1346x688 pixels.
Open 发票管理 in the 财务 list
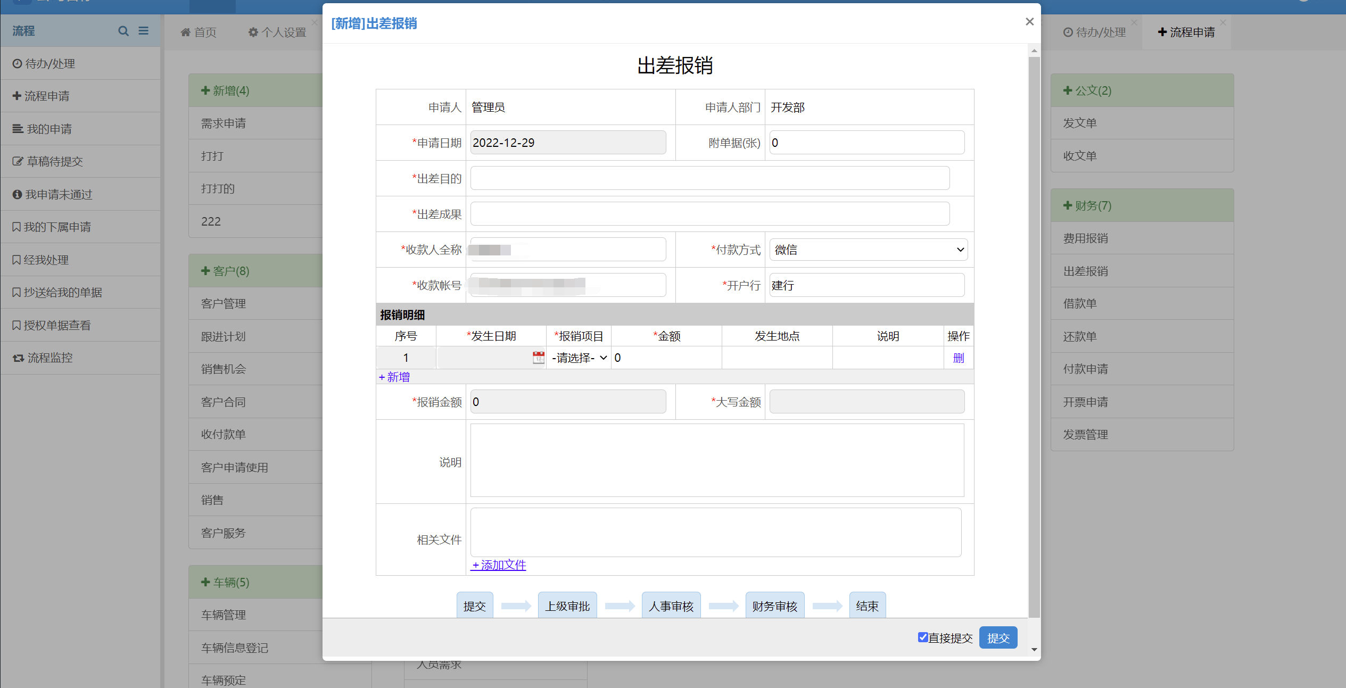click(x=1142, y=435)
